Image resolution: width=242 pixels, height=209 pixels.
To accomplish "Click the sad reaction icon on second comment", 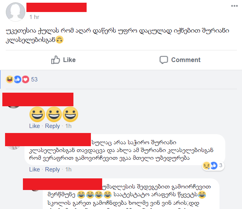I will coord(207,166).
